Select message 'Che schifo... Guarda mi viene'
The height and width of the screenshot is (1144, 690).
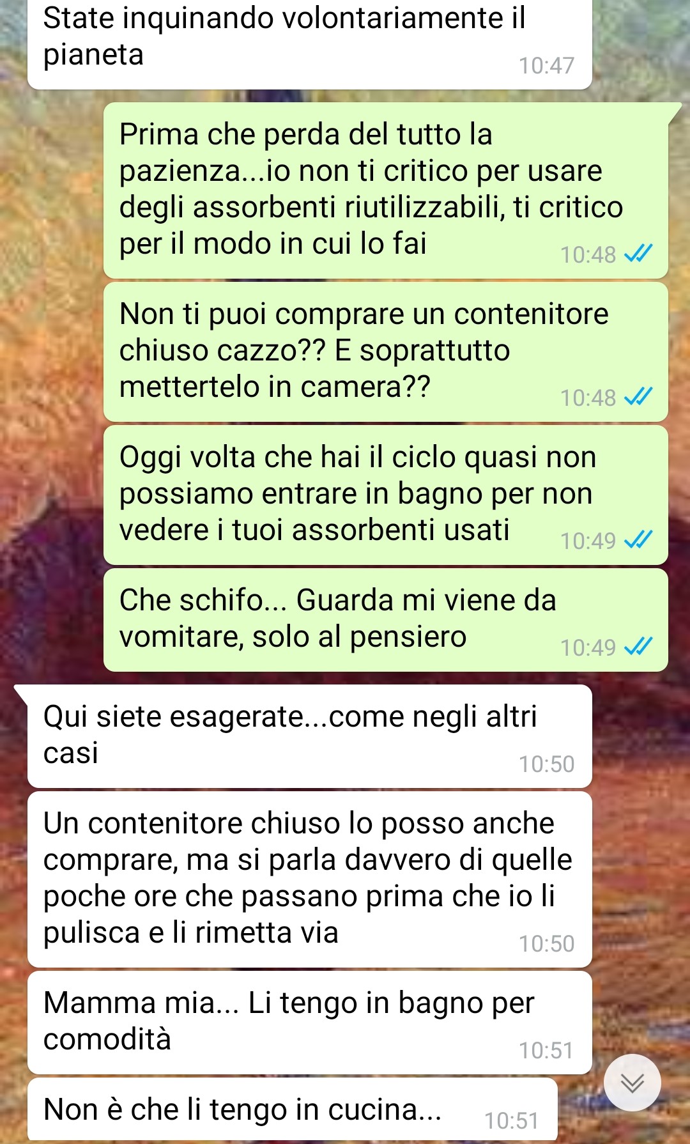(x=386, y=620)
